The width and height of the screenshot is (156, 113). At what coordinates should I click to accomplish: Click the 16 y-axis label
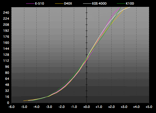[x=7, y=97]
